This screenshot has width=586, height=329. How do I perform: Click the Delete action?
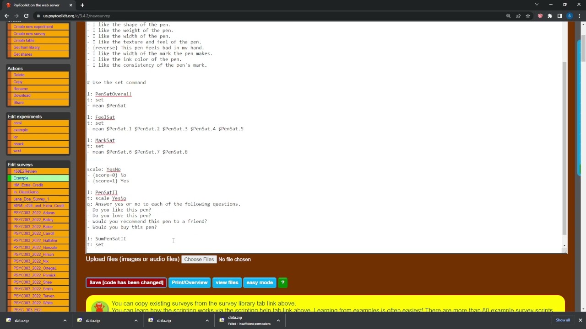(x=19, y=75)
